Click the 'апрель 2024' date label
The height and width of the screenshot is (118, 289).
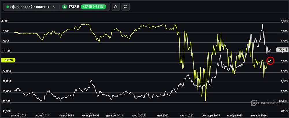(18, 115)
